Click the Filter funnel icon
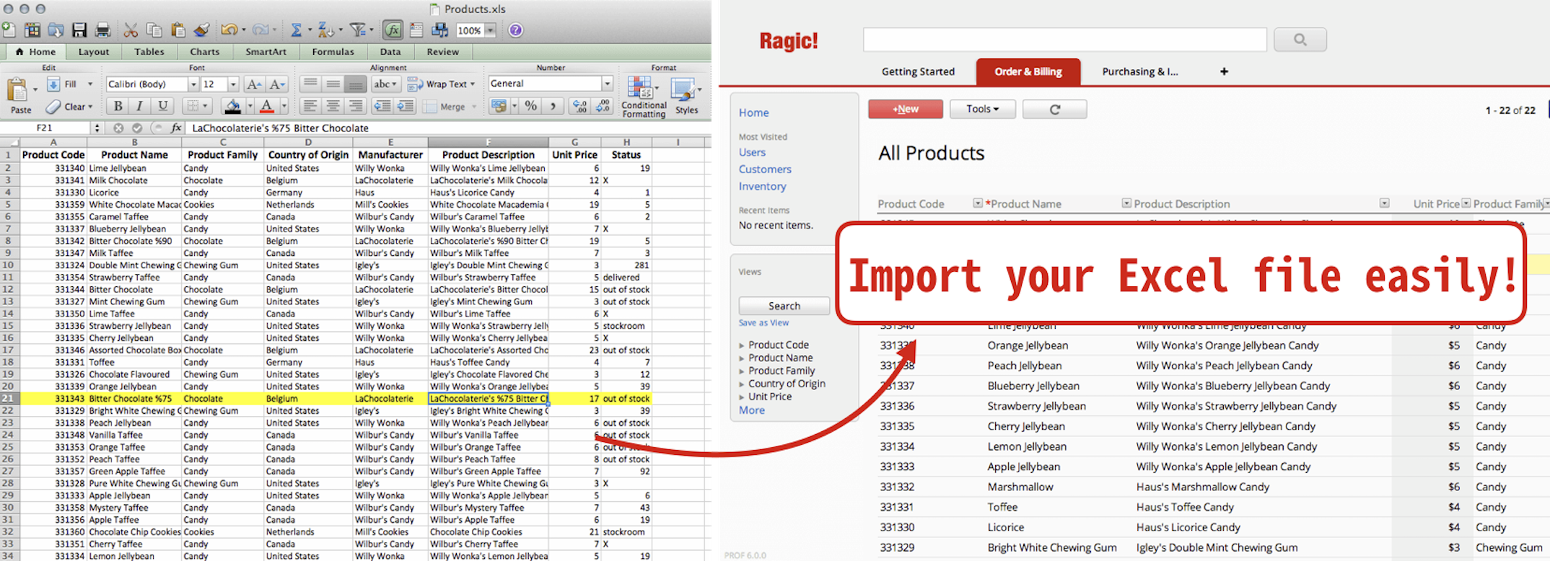The image size is (1550, 561). coord(357,30)
